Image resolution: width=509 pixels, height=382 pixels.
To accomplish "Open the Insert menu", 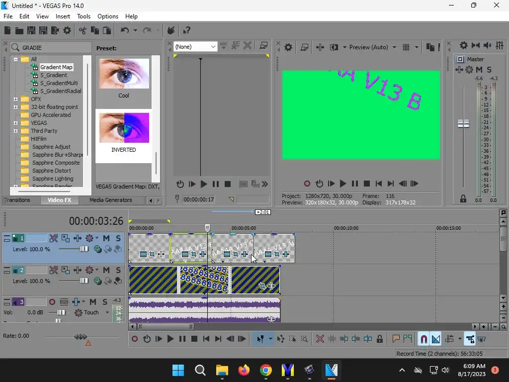I will tap(63, 16).
